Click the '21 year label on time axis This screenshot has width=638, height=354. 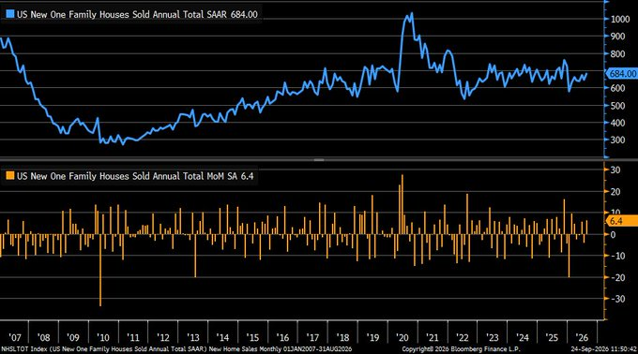433,337
